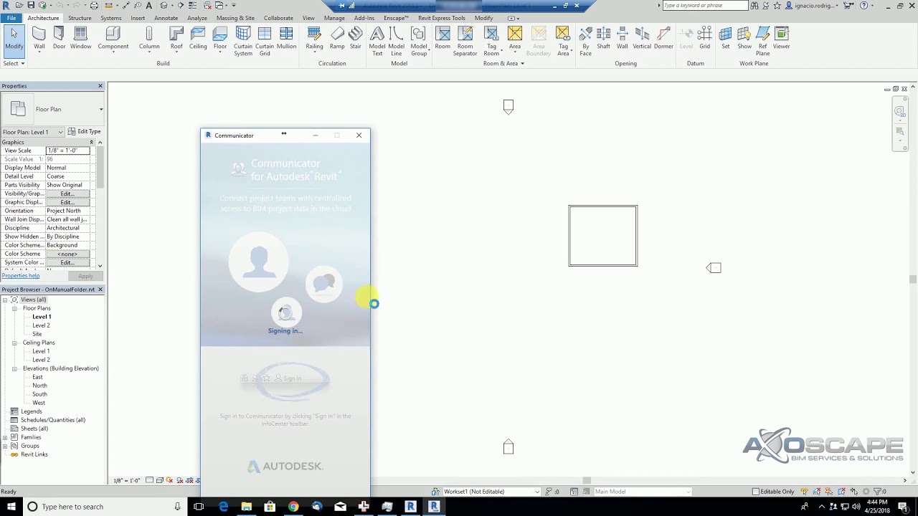Select Revit Links in Project Browser

pos(34,454)
